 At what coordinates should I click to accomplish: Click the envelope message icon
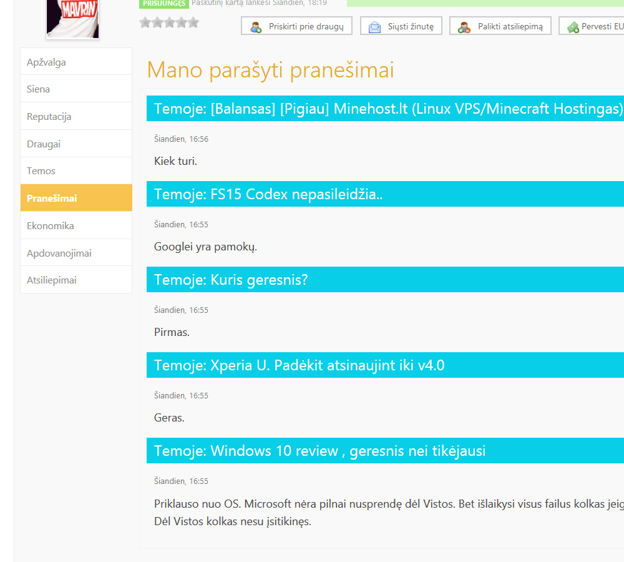click(374, 27)
